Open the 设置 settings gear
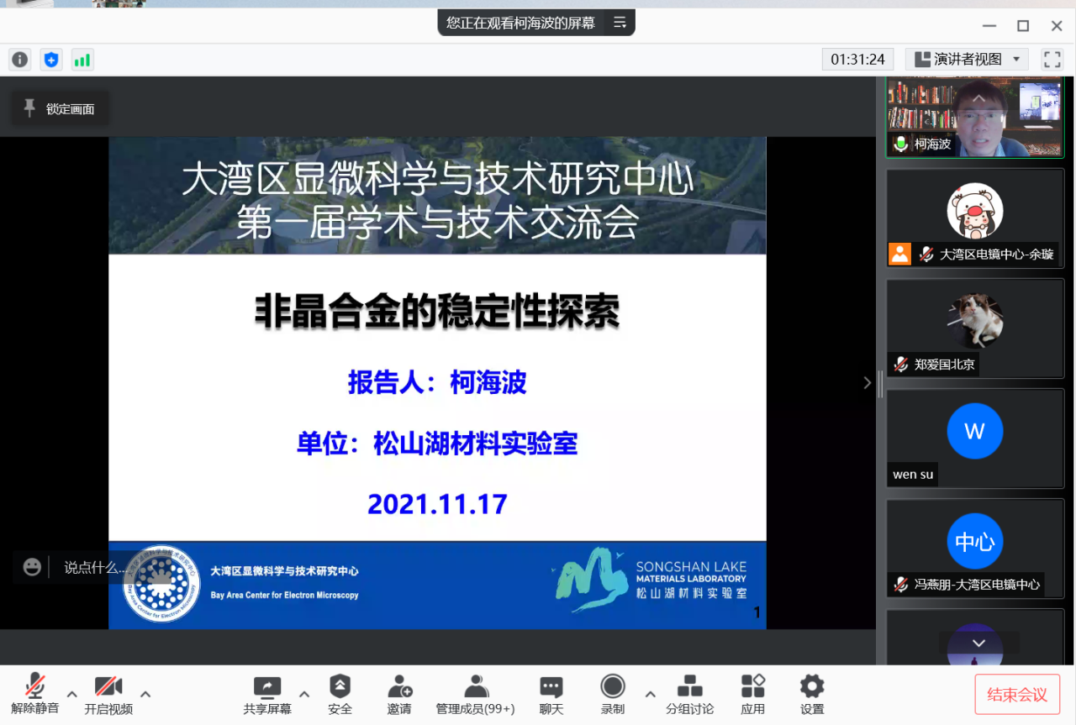The image size is (1076, 725). [x=811, y=694]
